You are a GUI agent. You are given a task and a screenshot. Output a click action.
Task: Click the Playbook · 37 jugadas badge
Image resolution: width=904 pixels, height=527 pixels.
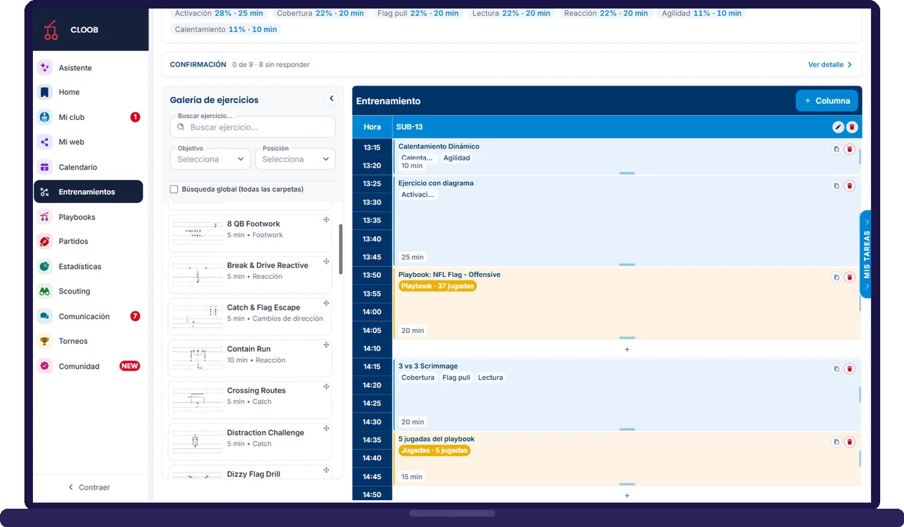(x=437, y=286)
